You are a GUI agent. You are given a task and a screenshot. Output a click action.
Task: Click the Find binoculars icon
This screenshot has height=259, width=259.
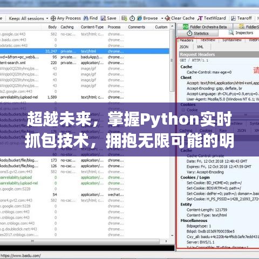coord(86,18)
